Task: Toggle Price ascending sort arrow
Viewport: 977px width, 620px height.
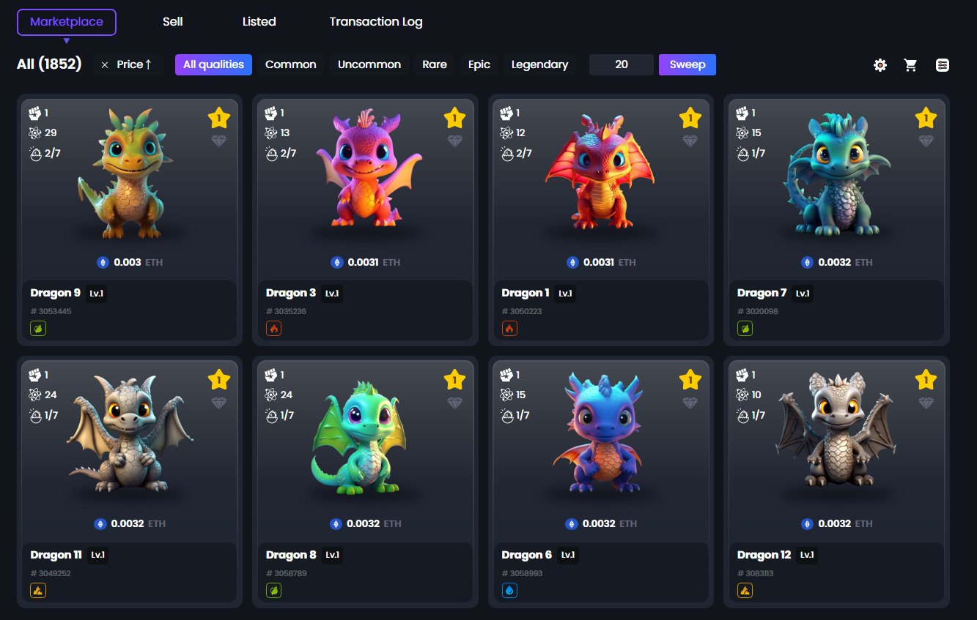Action: point(148,64)
